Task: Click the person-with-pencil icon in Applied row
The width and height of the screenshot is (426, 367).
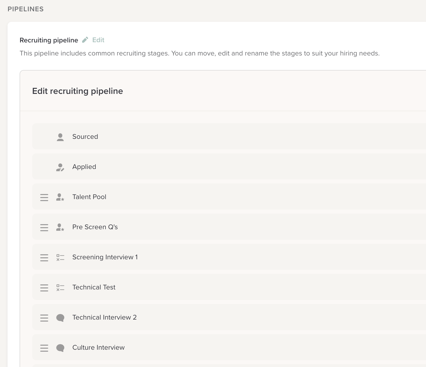Action: (x=60, y=167)
